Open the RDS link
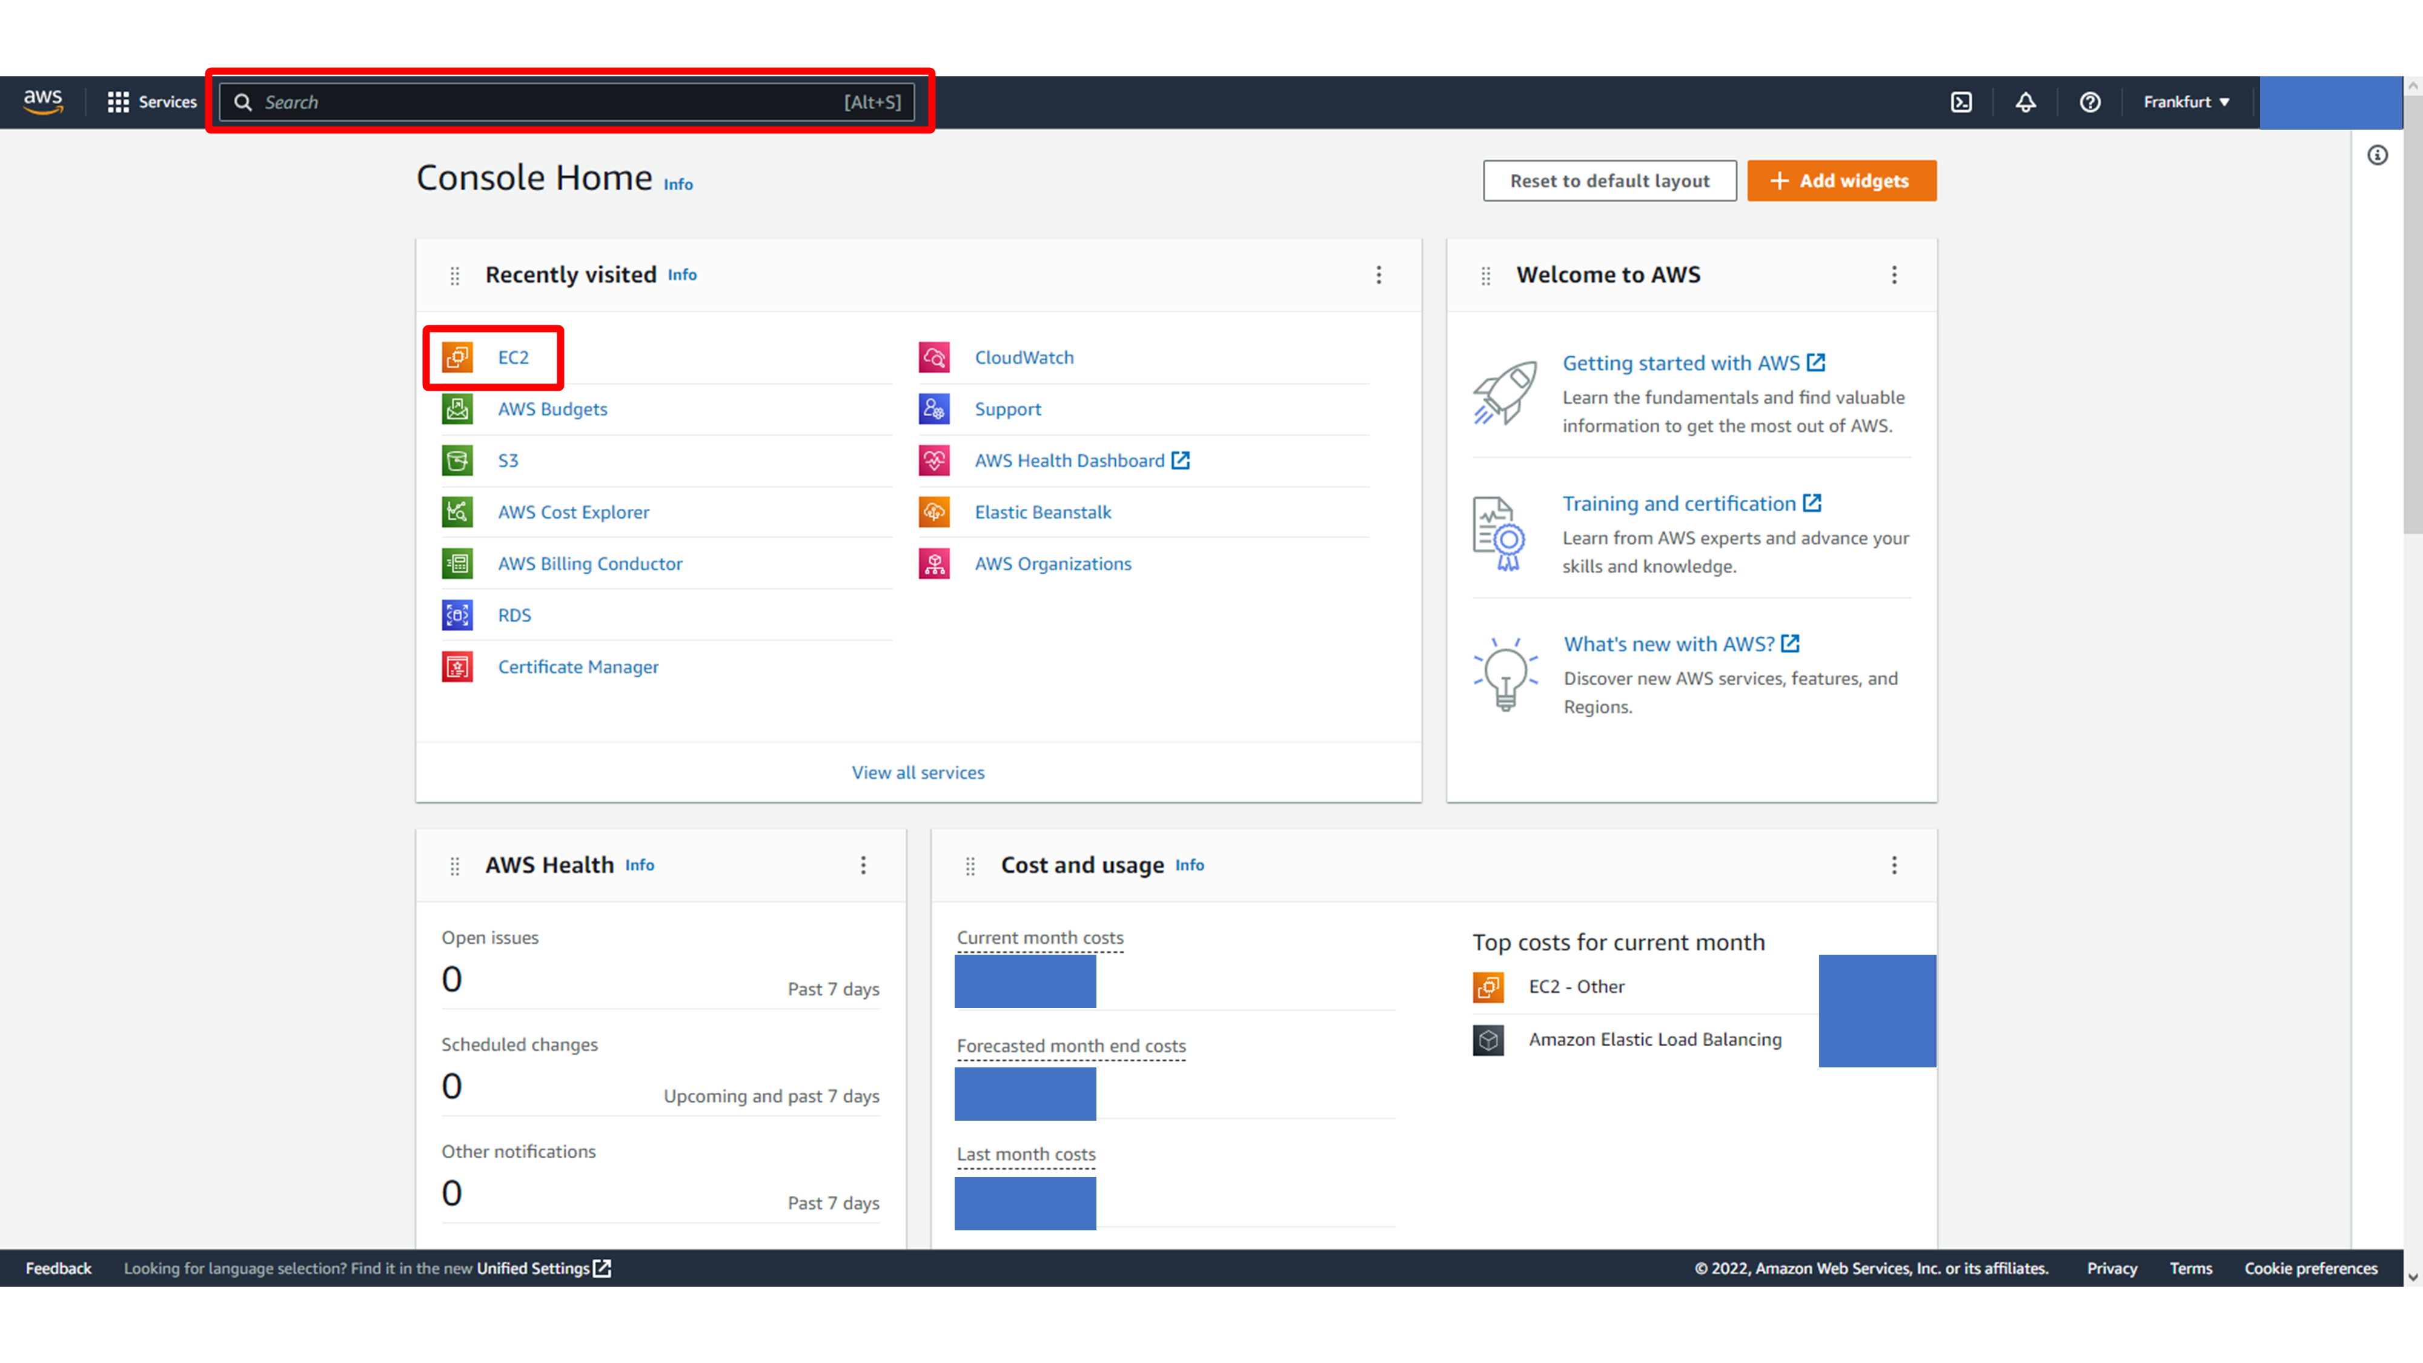This screenshot has height=1363, width=2423. [x=514, y=615]
